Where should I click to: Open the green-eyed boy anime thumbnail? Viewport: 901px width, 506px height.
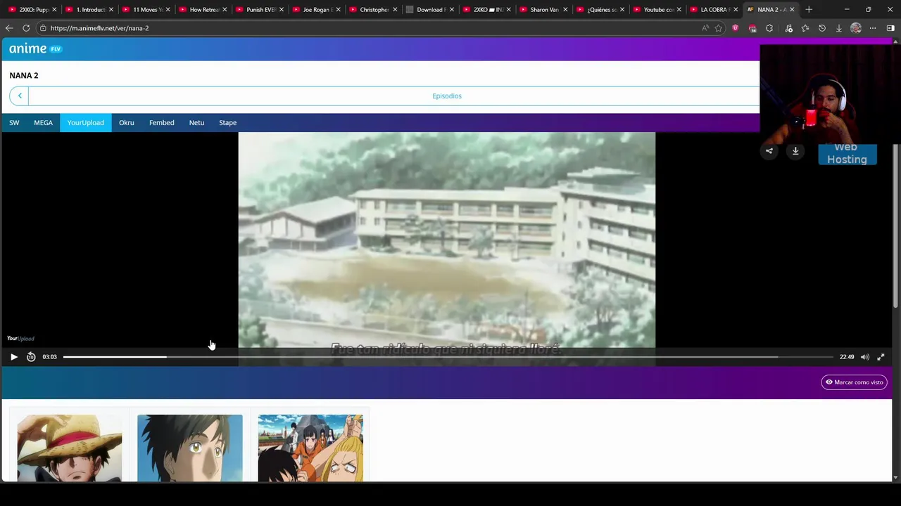[x=189, y=448]
